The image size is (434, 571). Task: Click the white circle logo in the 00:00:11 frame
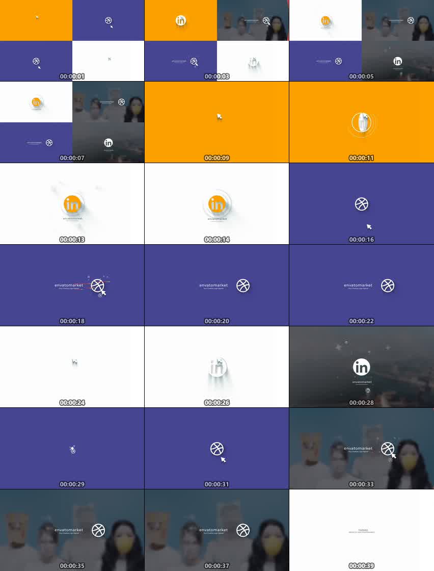coord(362,123)
